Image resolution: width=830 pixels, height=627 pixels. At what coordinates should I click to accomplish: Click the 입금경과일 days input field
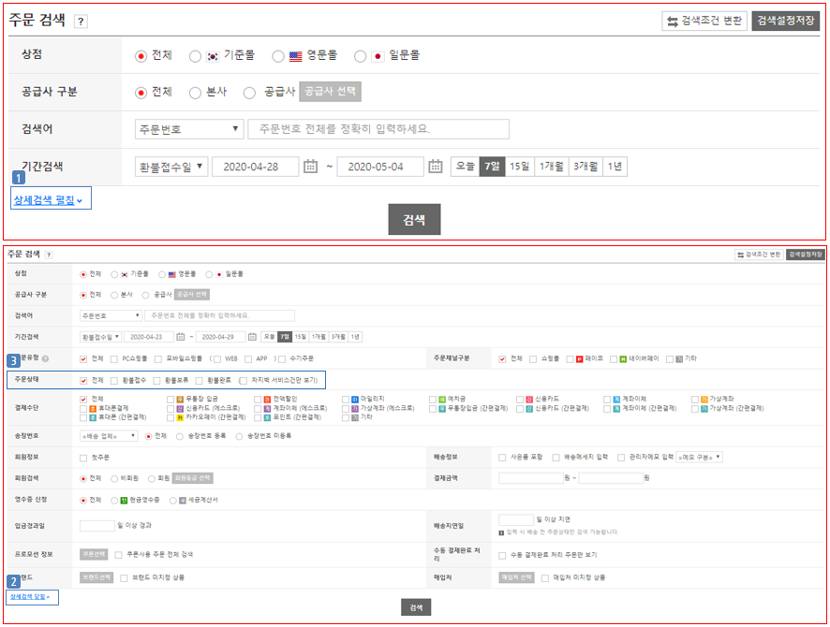click(x=96, y=526)
